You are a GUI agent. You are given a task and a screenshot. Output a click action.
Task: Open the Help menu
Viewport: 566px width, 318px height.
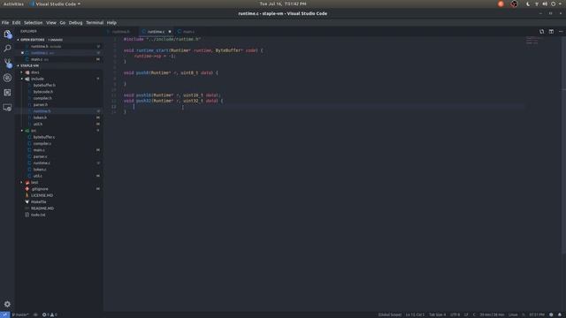pyautogui.click(x=111, y=23)
